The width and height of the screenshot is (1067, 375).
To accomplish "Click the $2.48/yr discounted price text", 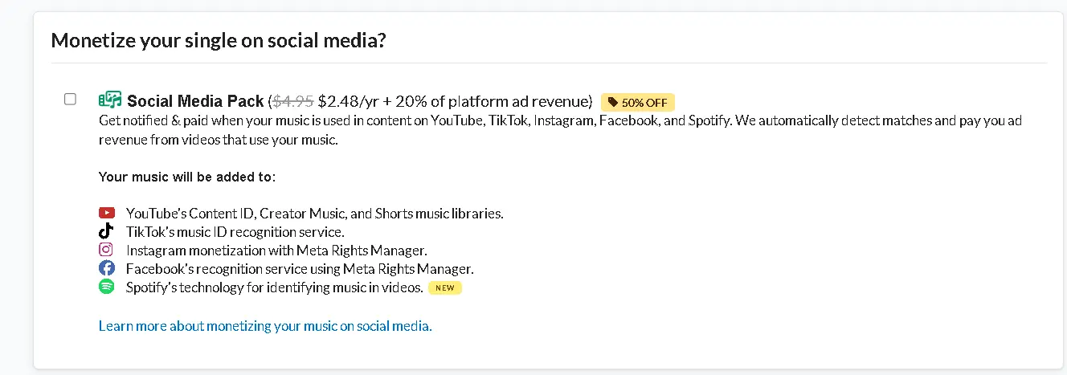I will click(x=349, y=101).
